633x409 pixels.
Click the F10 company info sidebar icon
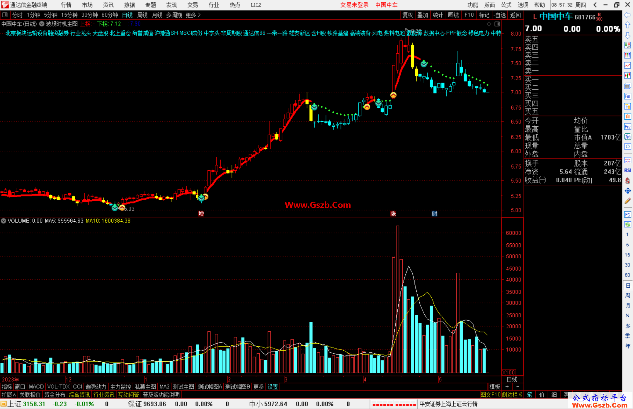tap(627, 96)
